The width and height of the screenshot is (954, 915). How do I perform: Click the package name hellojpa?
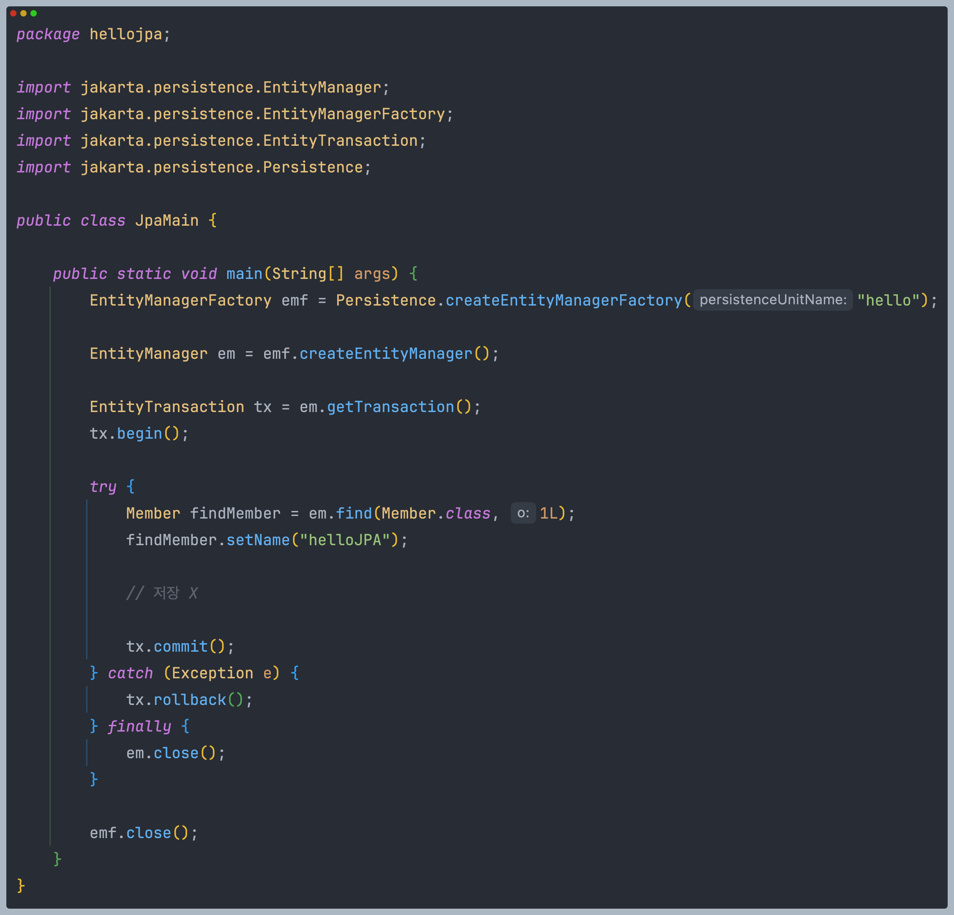[125, 34]
